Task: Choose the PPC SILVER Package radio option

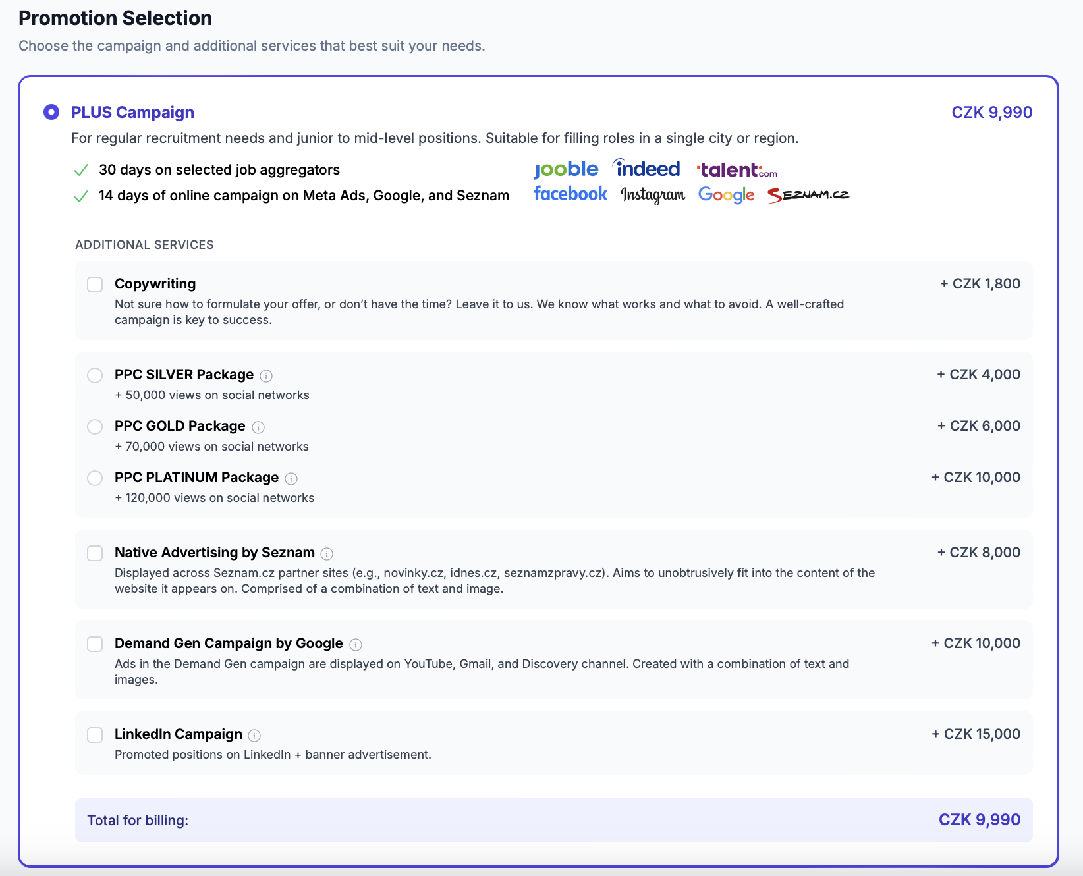Action: [x=96, y=375]
